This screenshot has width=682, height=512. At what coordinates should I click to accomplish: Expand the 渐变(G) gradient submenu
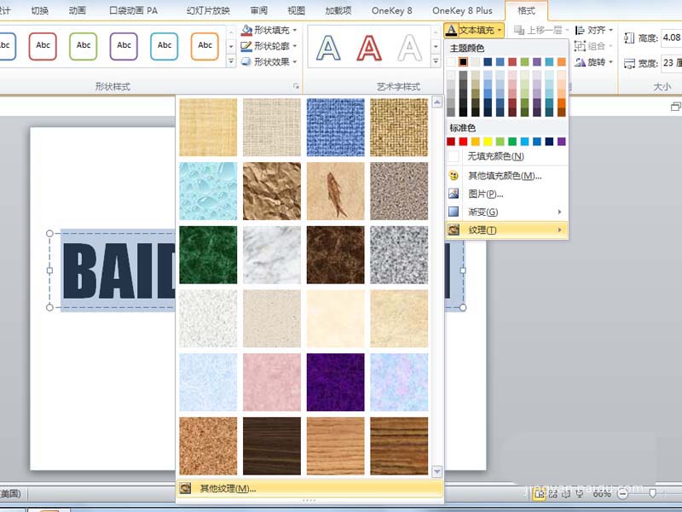click(506, 212)
